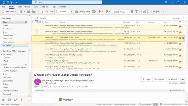Switch to Calendar view in navigation bar
The image size is (188, 106).
click(x=9, y=100)
